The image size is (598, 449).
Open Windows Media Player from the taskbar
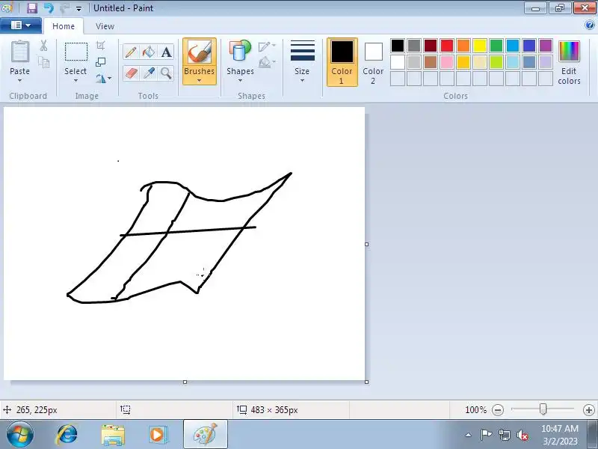[x=158, y=435]
